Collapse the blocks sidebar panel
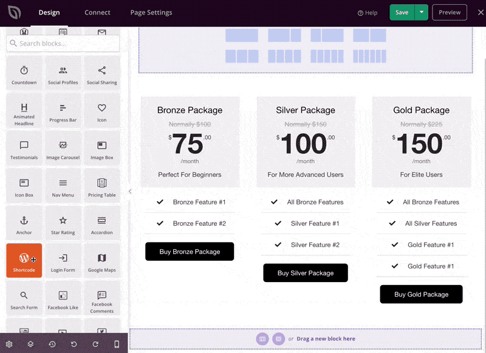The height and width of the screenshot is (353, 486). pos(130,191)
